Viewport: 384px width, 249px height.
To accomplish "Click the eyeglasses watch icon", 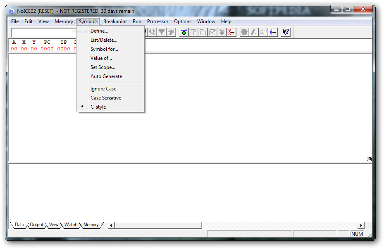I will click(263, 32).
